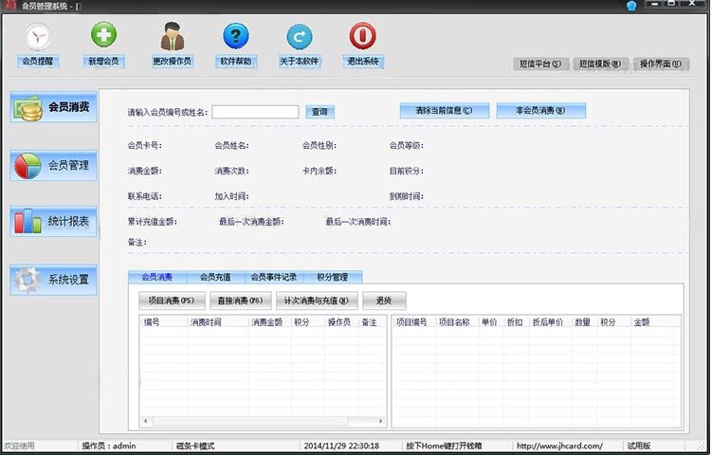The image size is (712, 455).
Task: Click right arrow of horizontal scrollbar
Action: coord(380,421)
